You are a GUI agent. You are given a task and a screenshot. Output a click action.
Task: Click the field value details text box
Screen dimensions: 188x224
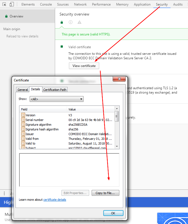click(x=69, y=170)
